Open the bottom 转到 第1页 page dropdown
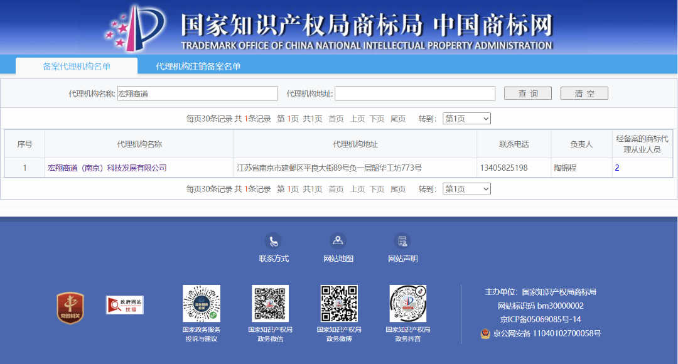The image size is (678, 364). [466, 189]
